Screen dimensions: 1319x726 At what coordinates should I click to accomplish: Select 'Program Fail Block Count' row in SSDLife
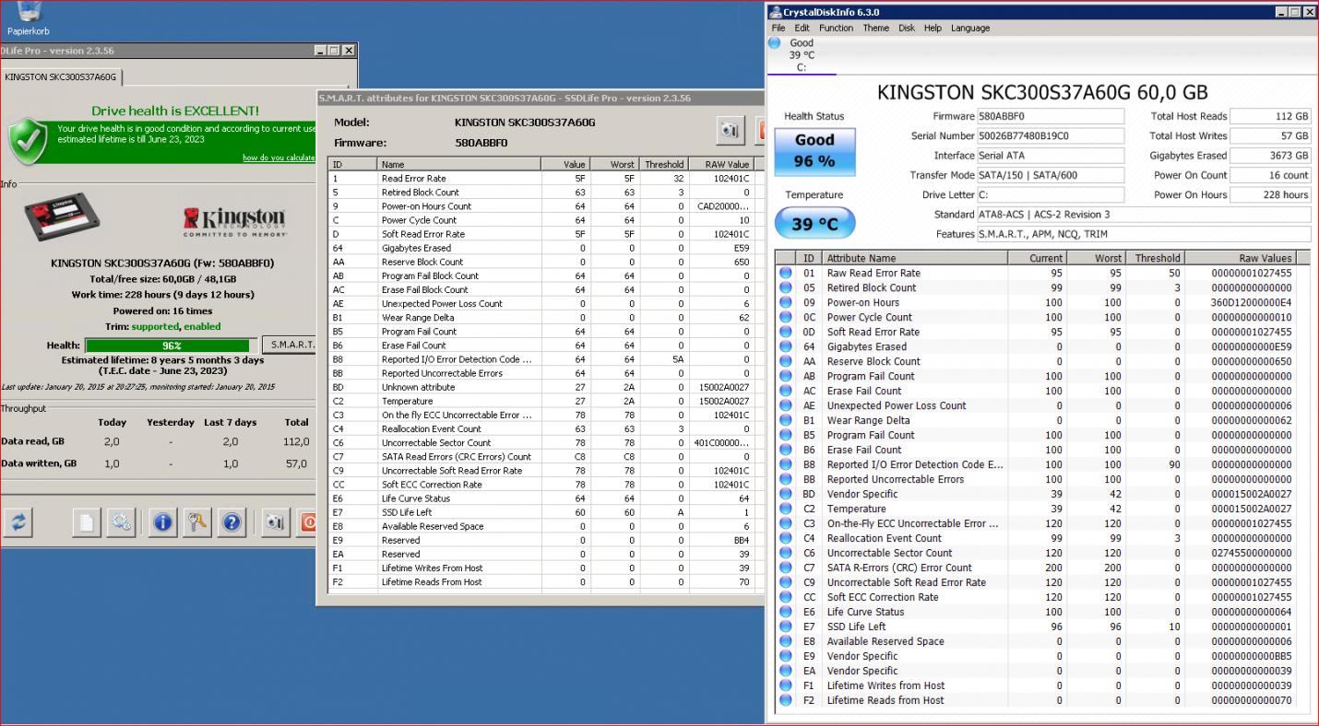pyautogui.click(x=542, y=275)
